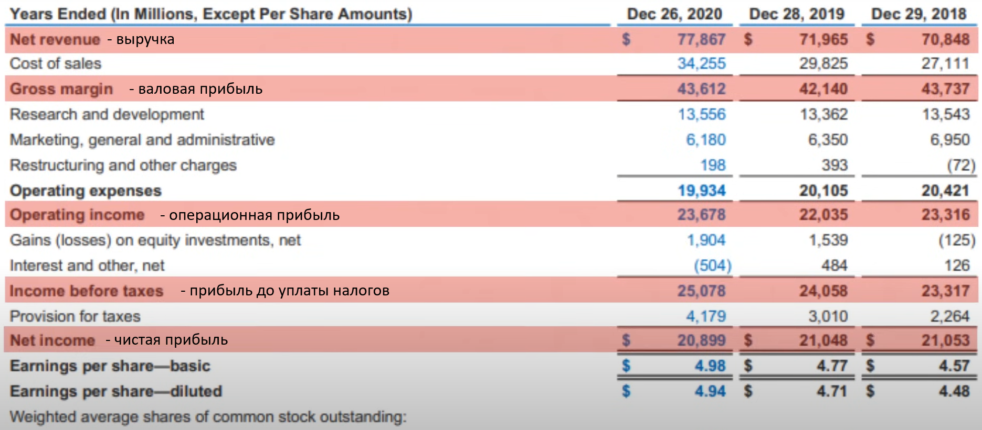Screen dimensions: 982x430
Task: Select the Provision for taxes value 4,179
Action: 705,316
